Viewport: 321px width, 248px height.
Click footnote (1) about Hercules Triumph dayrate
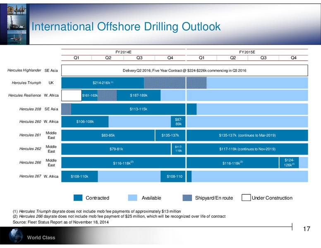(x=97, y=211)
